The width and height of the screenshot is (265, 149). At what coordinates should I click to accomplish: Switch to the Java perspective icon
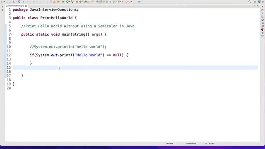coord(259,2)
